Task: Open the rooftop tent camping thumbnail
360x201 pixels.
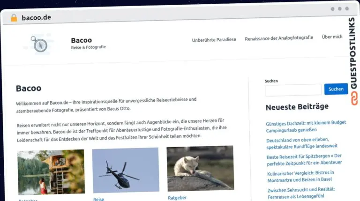Action: [x=51, y=172]
